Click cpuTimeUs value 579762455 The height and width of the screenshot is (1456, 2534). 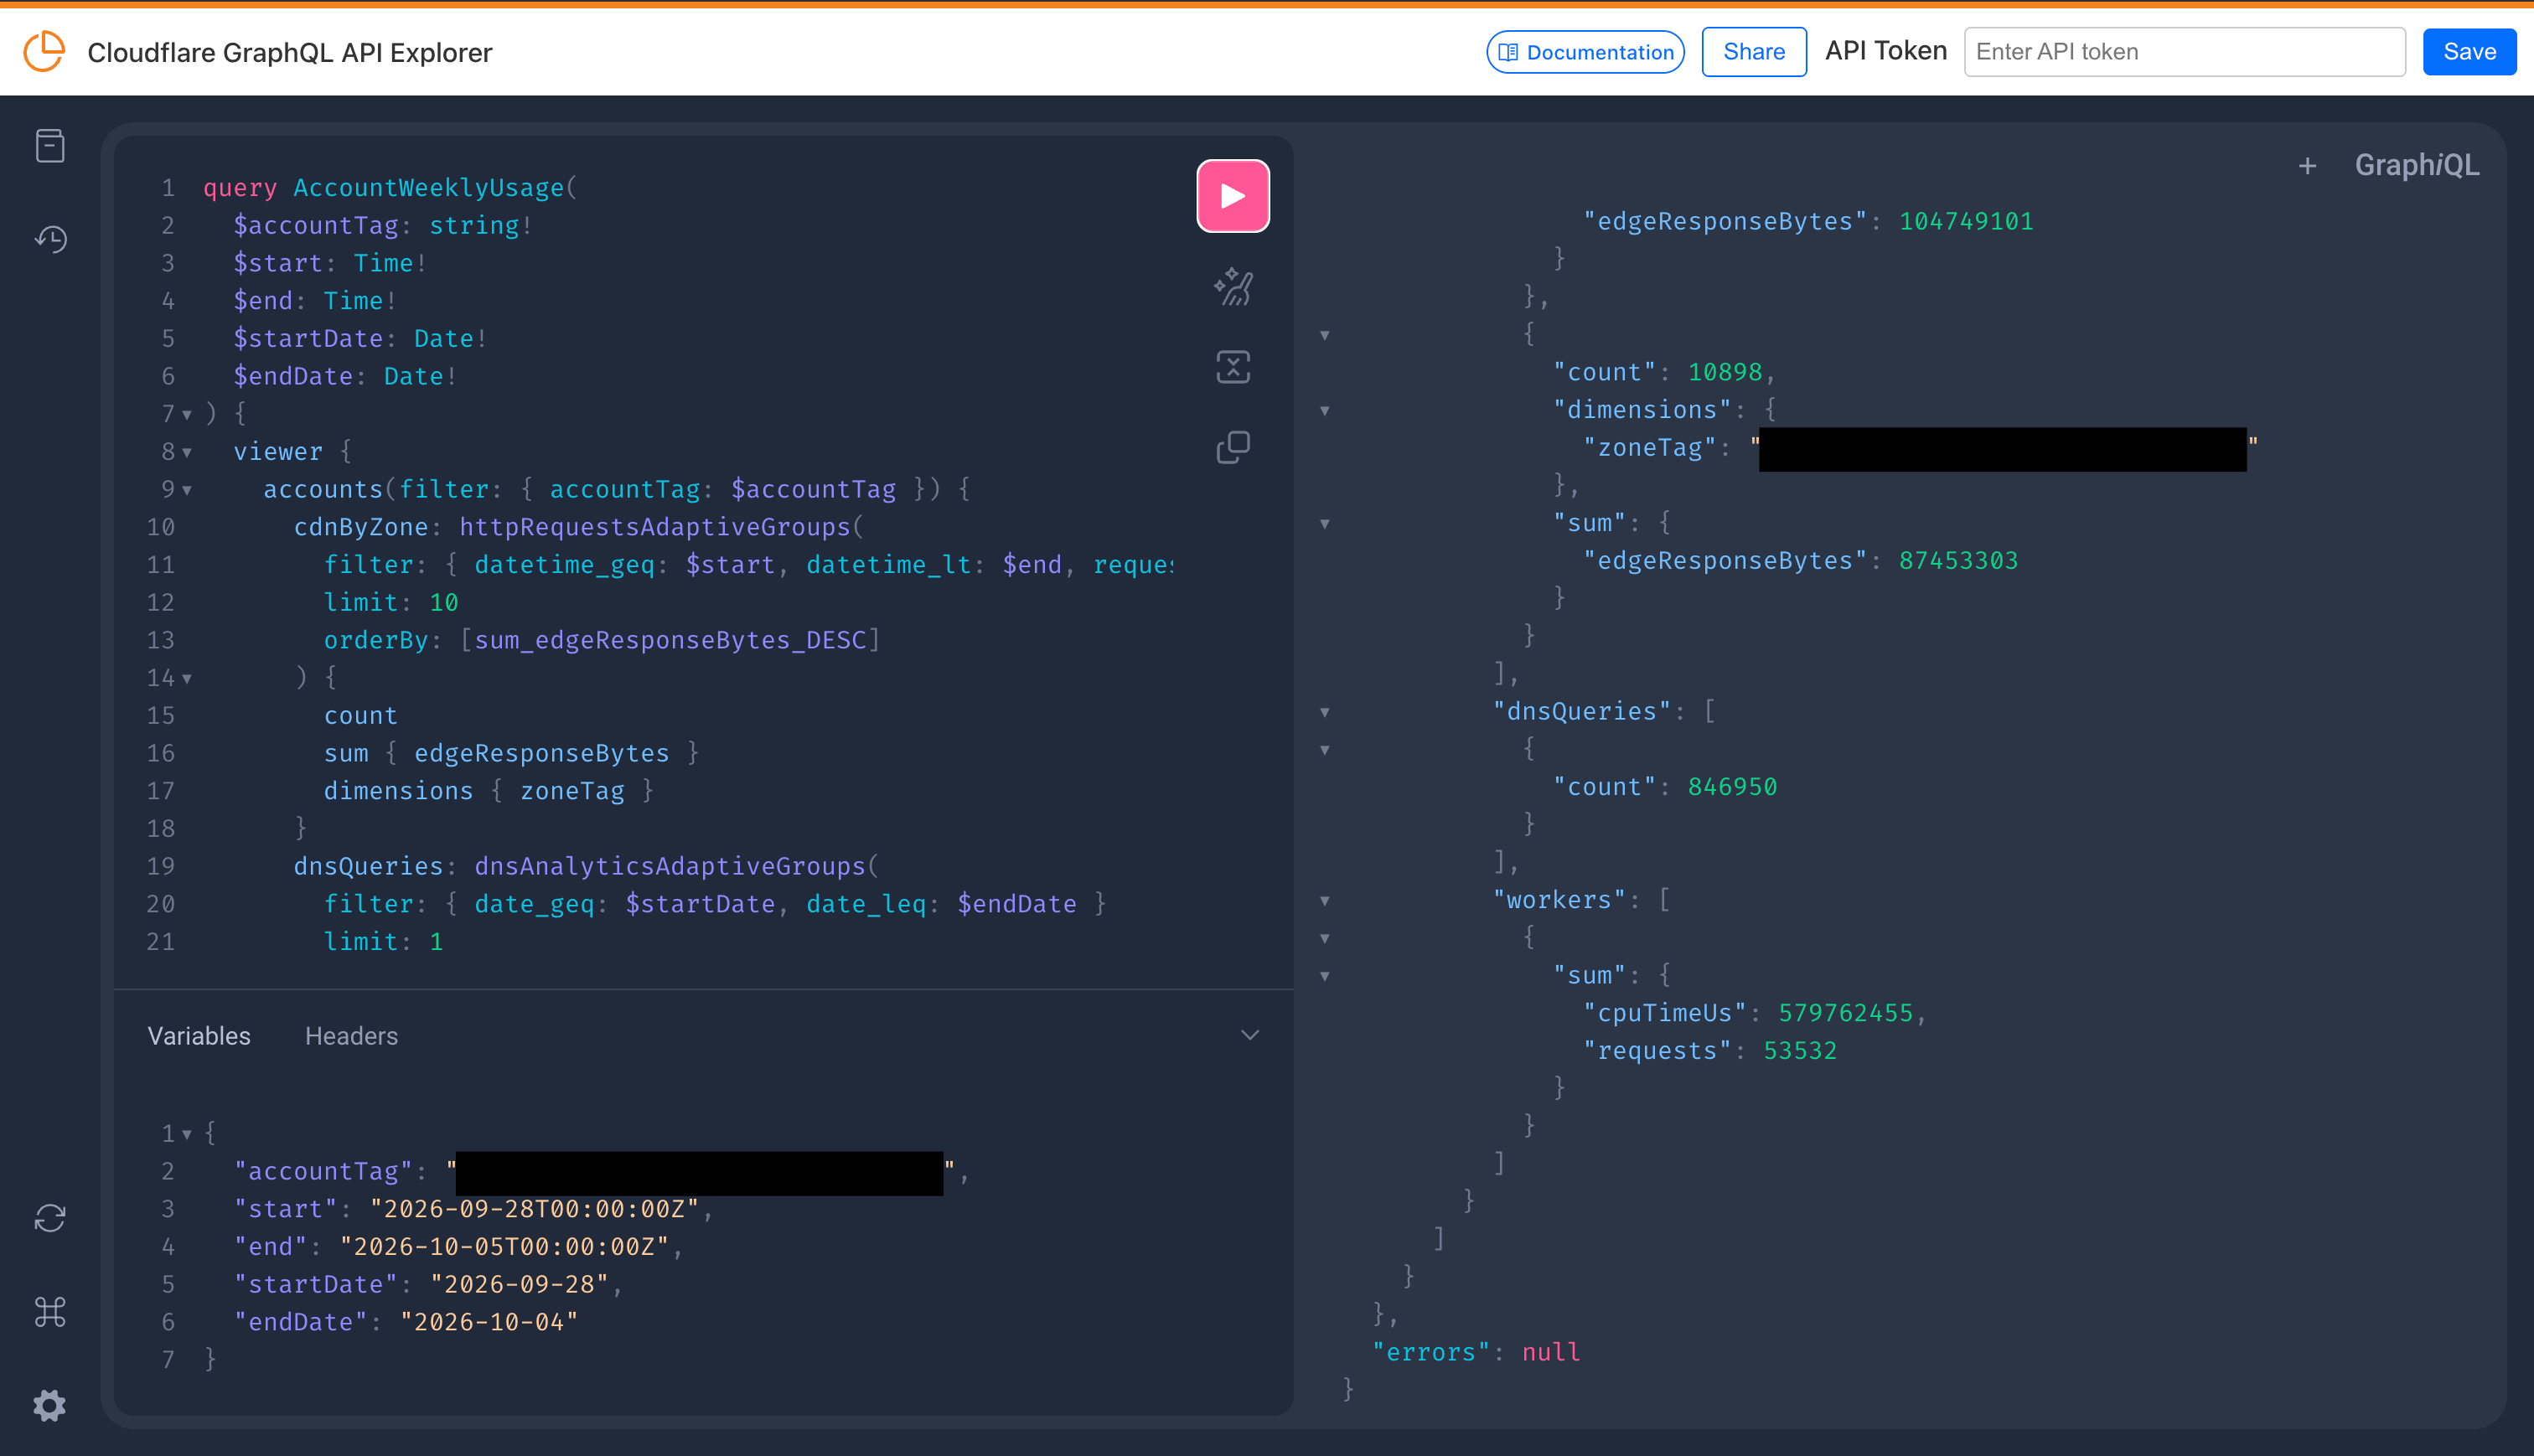coord(1845,1013)
